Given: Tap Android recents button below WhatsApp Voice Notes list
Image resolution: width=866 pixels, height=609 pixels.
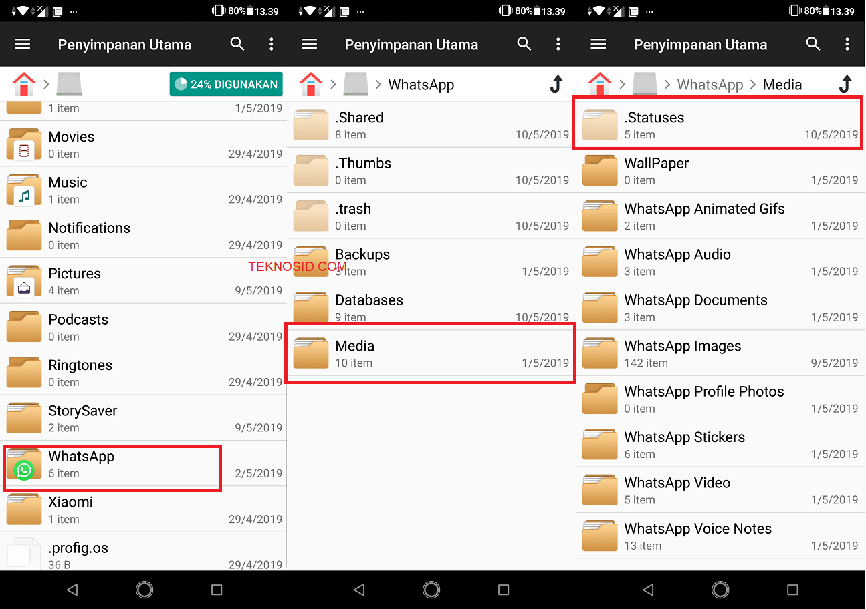Looking at the screenshot, I should pyautogui.click(x=792, y=590).
